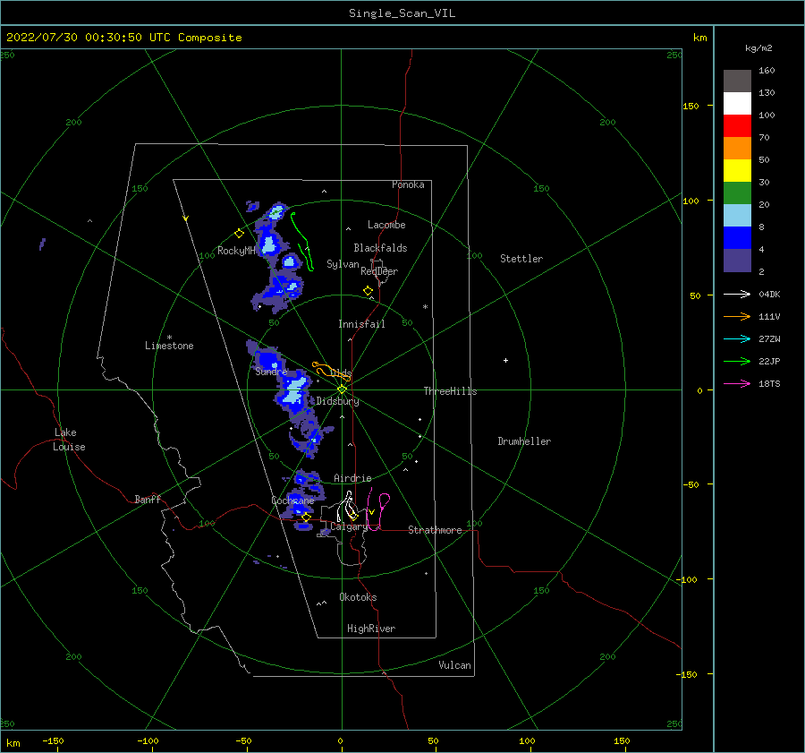Click the Single_Scan_VIL title
This screenshot has height=753, width=805.
[x=402, y=13]
